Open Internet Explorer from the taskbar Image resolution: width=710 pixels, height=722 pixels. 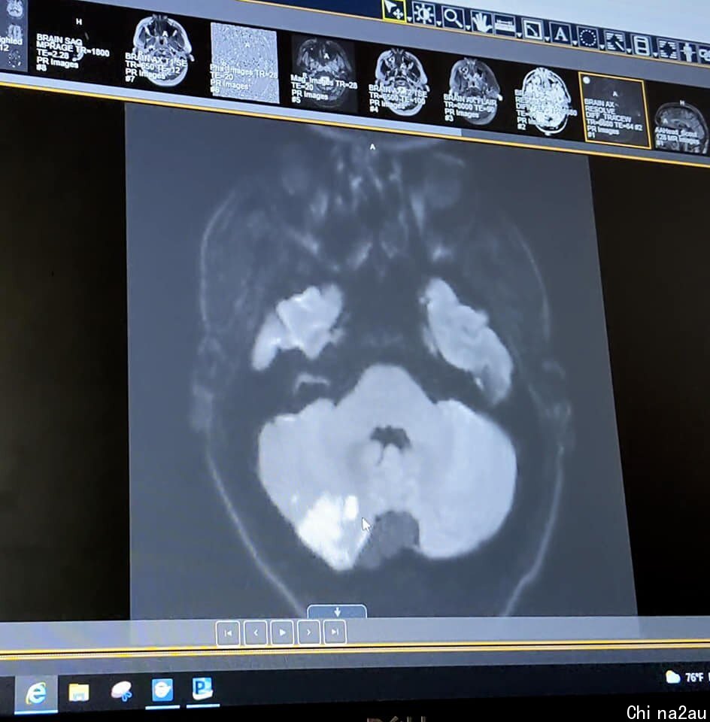(x=36, y=693)
